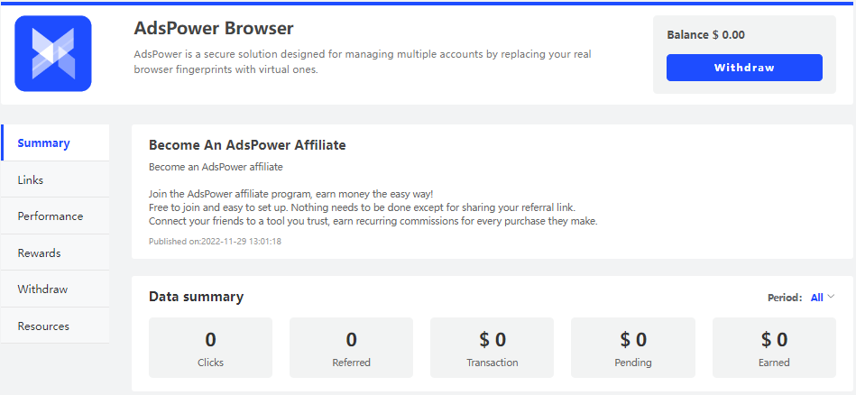Click the AdsPower Browser logo icon
This screenshot has width=856, height=395.
click(53, 53)
